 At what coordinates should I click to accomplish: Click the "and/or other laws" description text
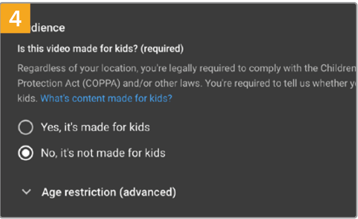tap(148, 83)
